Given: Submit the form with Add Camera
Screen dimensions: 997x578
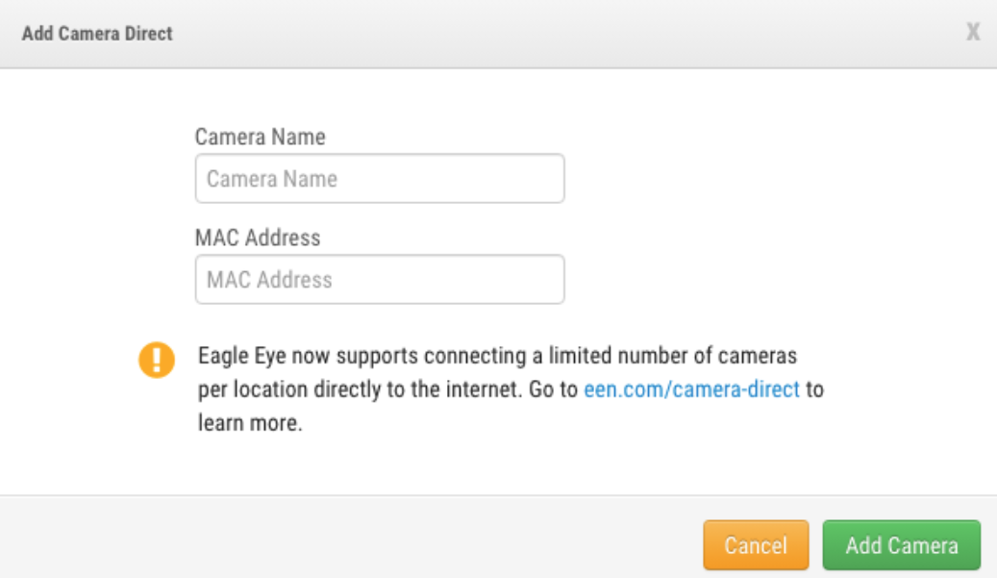Looking at the screenshot, I should (x=901, y=546).
